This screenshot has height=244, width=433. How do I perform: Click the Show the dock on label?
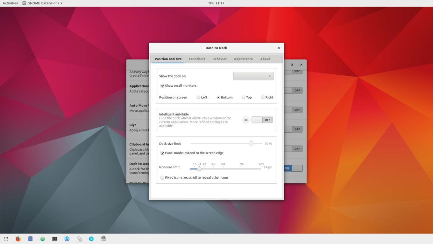(x=172, y=76)
